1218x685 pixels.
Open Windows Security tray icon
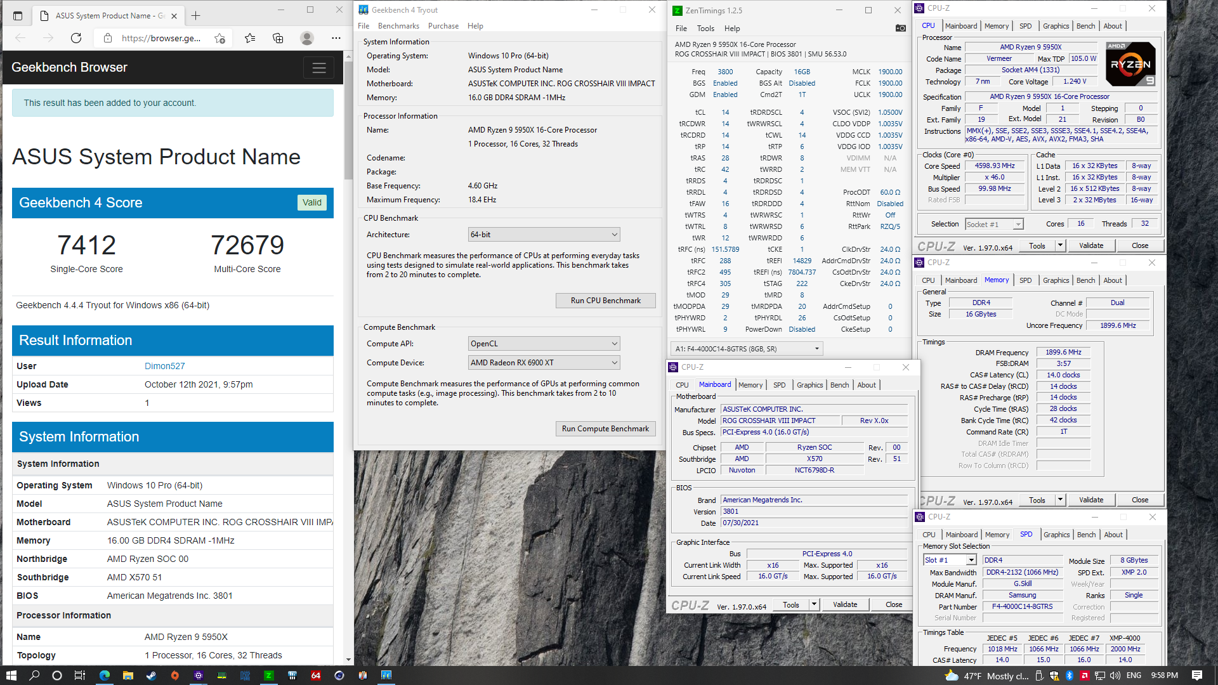click(x=1054, y=675)
